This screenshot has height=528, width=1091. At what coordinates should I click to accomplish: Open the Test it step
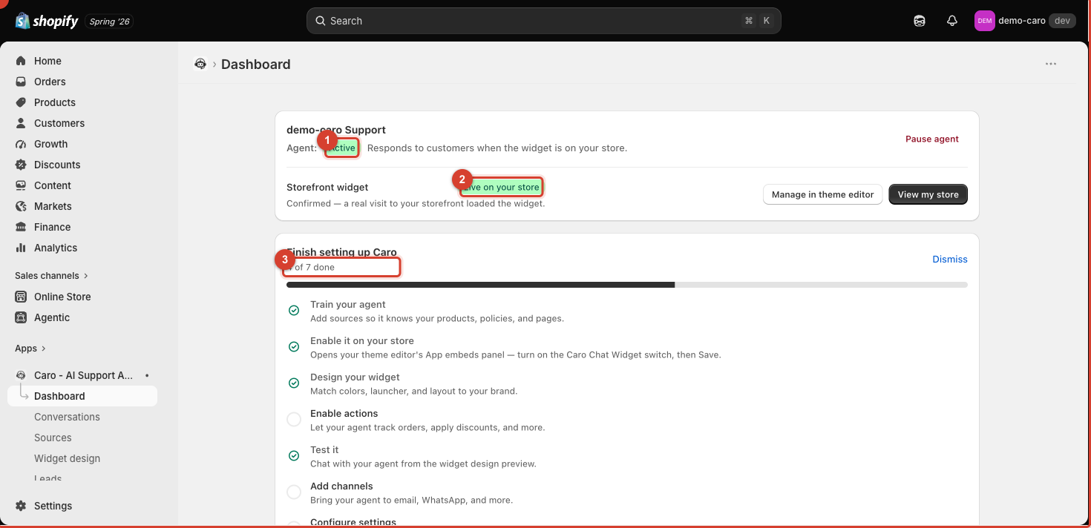pyautogui.click(x=324, y=449)
